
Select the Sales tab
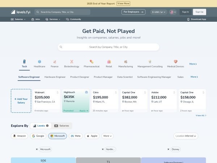180,77
